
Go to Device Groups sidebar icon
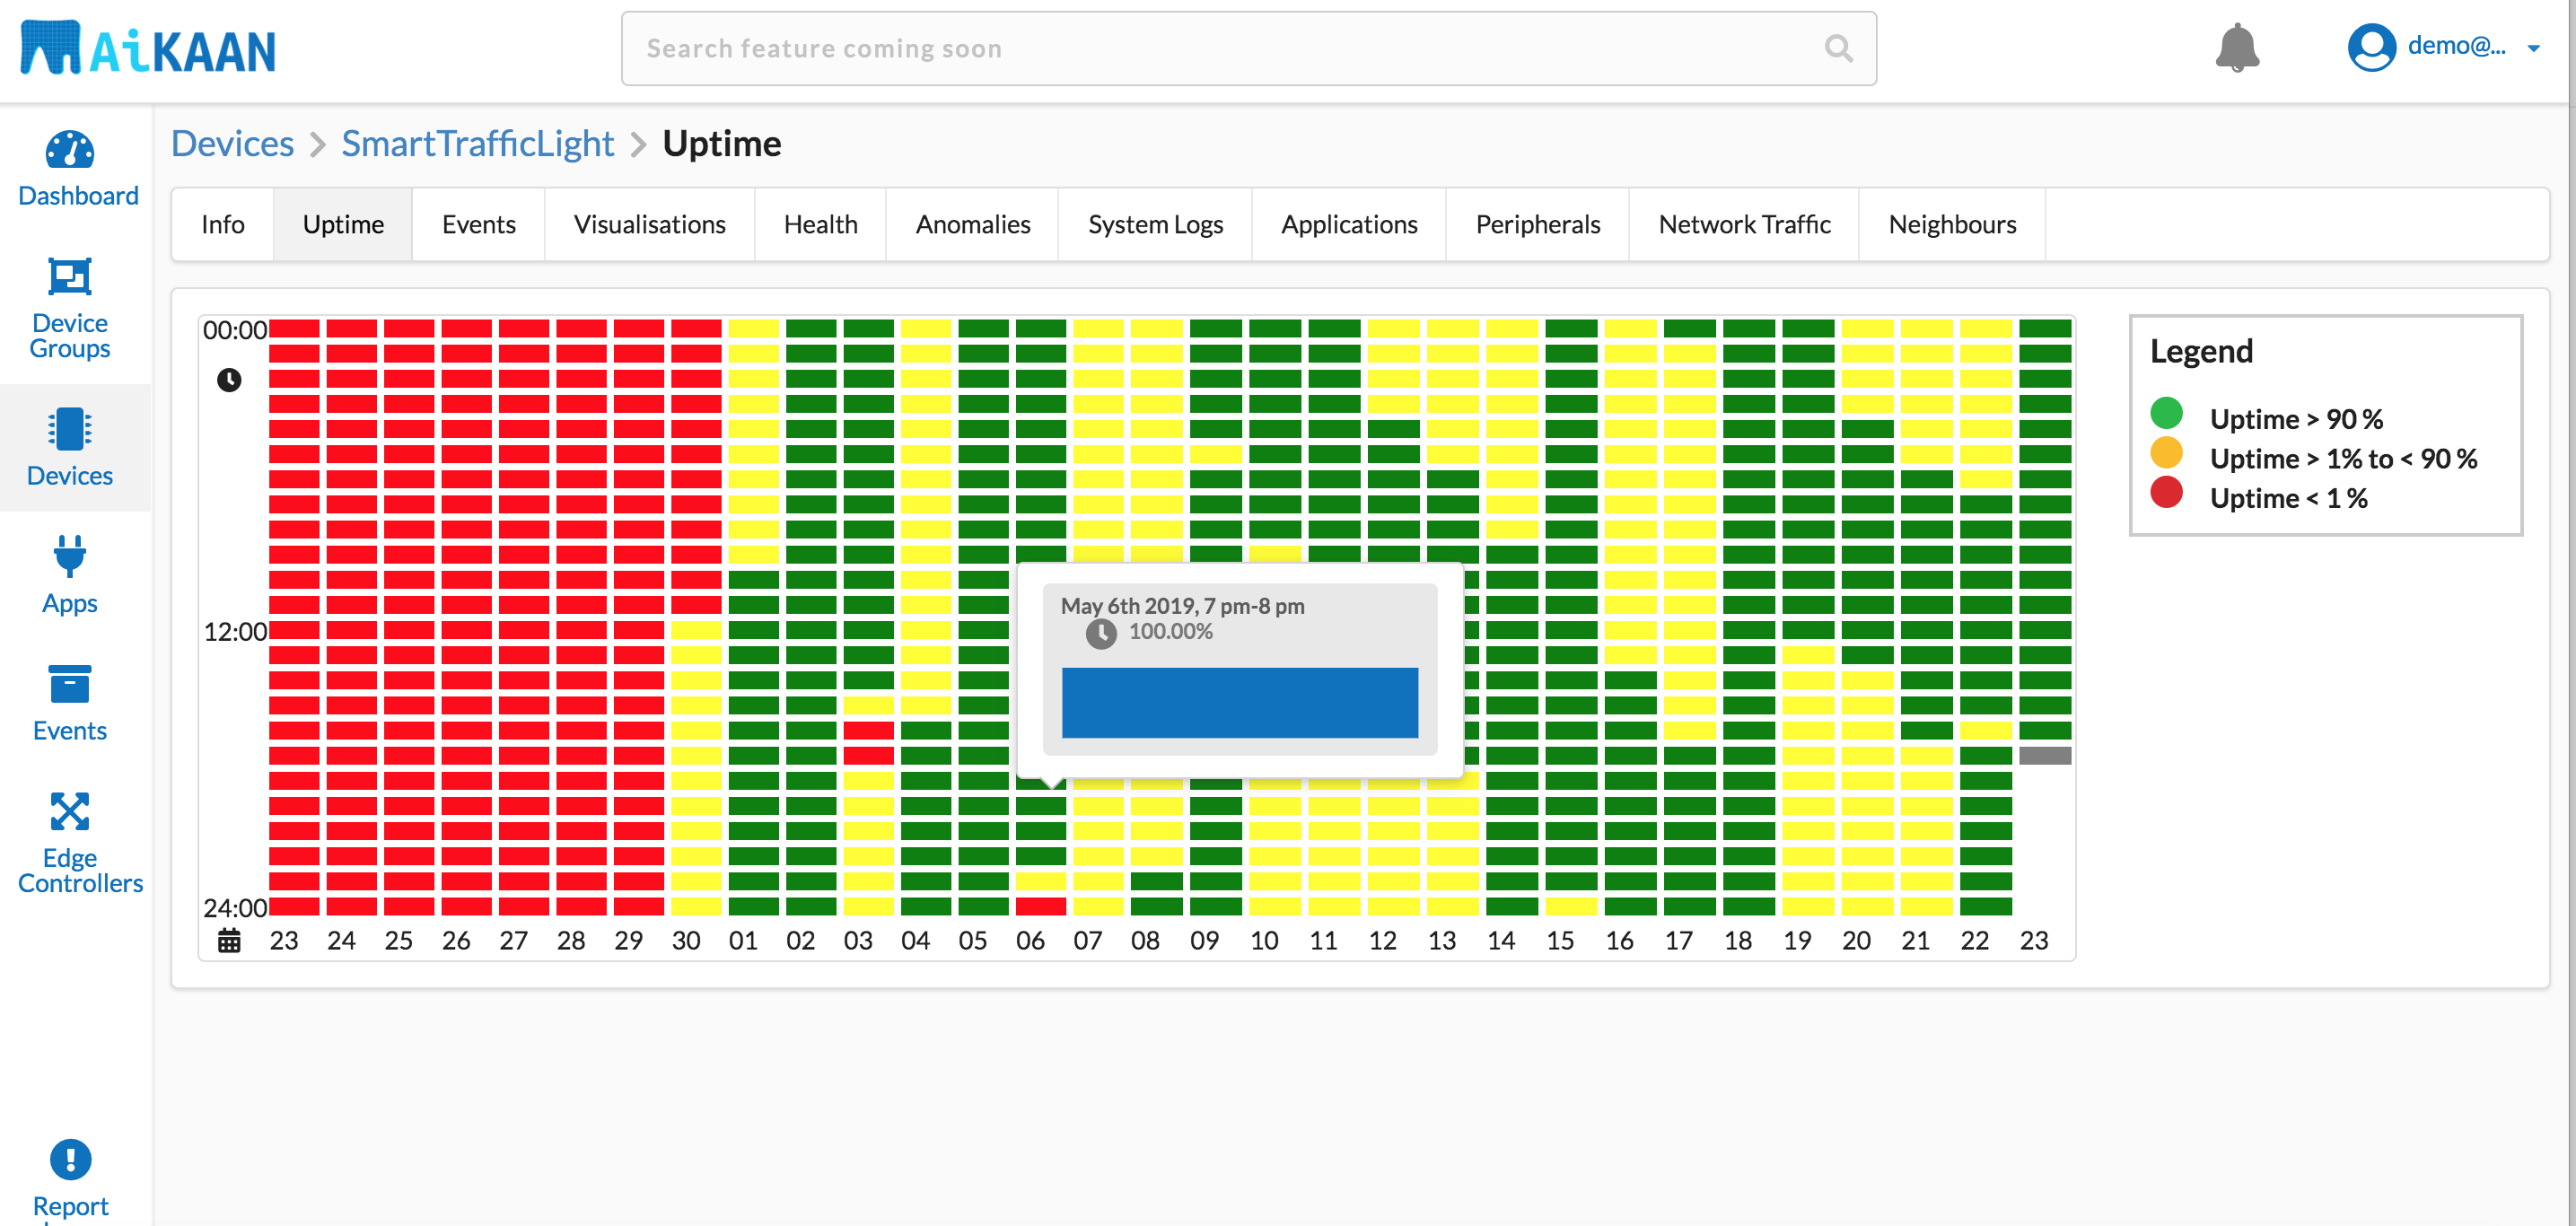click(x=70, y=276)
